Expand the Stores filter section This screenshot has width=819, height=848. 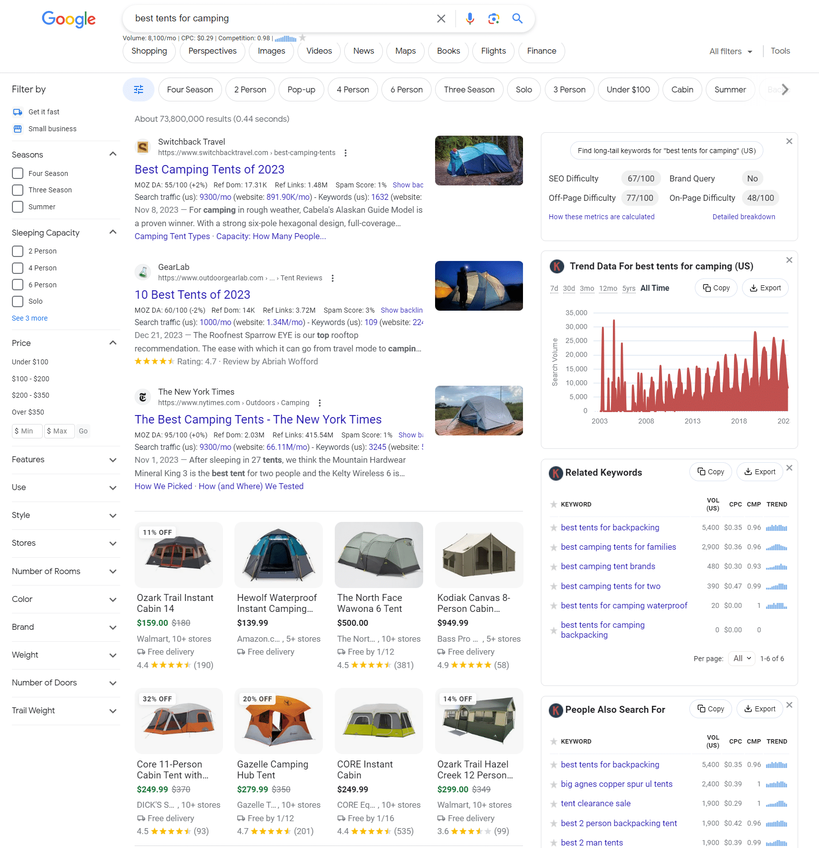[113, 543]
